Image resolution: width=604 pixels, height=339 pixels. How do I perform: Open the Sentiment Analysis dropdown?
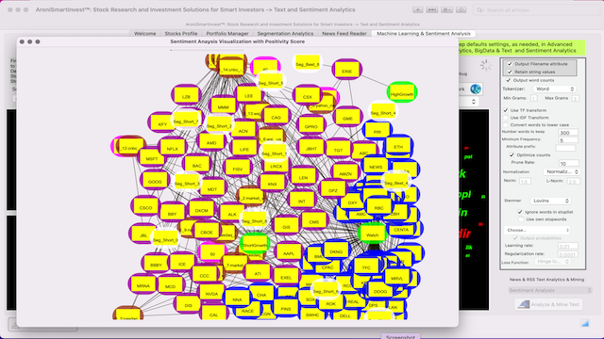point(549,290)
